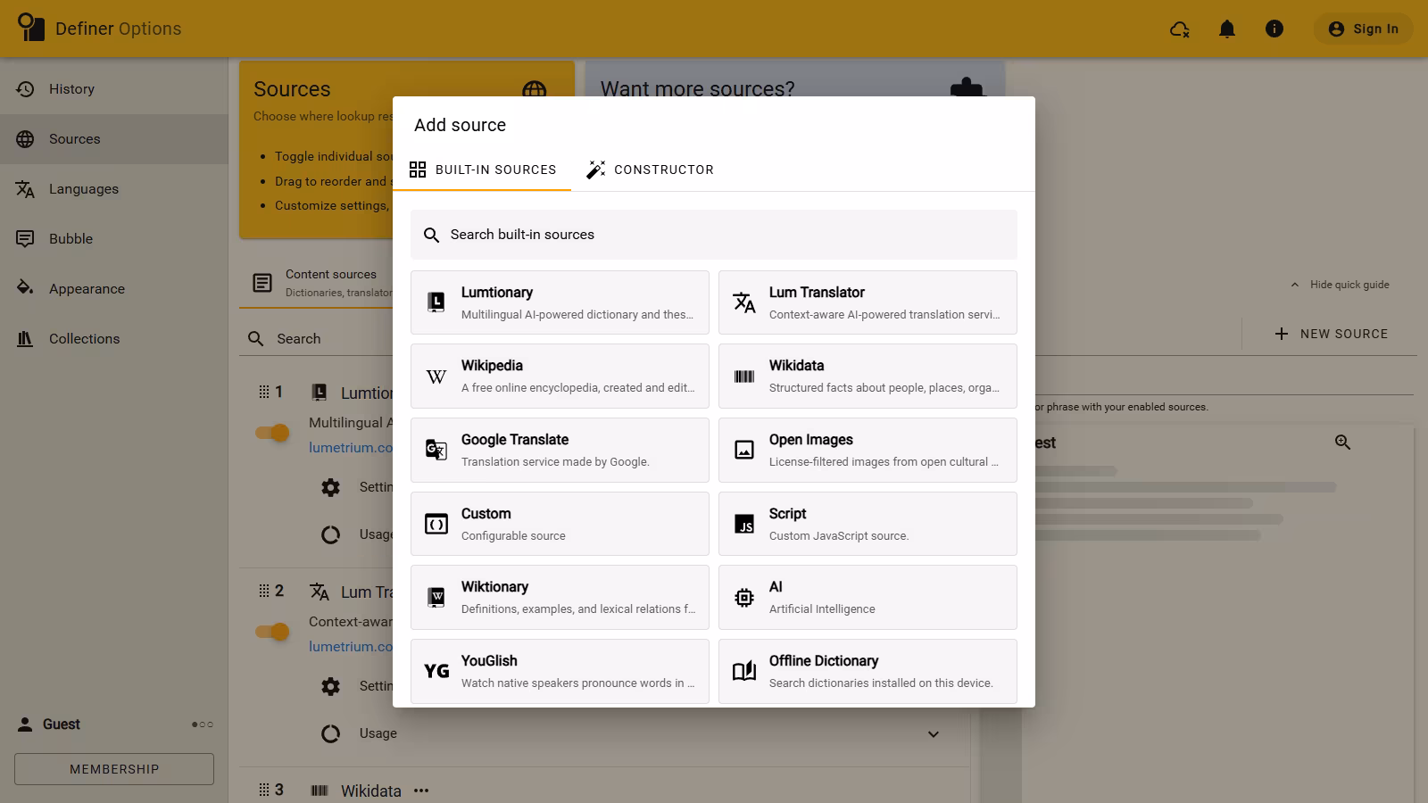Viewport: 1428px width, 803px height.
Task: Select the Lumtionary source title
Action: tap(497, 293)
